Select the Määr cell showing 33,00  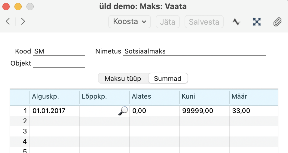254,111
